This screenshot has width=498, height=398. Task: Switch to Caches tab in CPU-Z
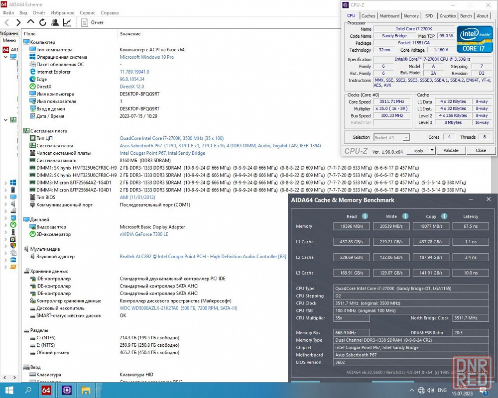pos(369,16)
